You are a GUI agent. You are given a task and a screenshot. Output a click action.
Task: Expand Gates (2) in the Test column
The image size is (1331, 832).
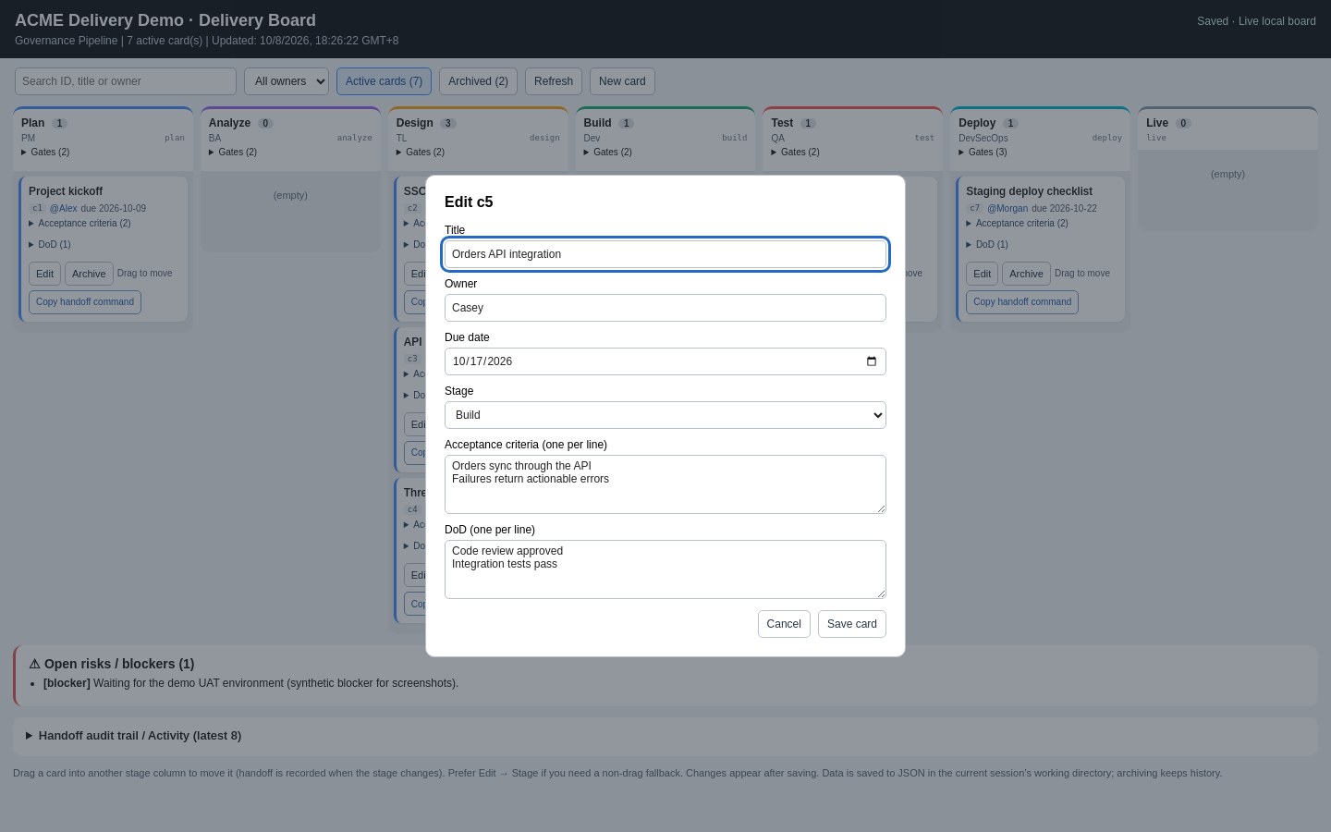(796, 152)
